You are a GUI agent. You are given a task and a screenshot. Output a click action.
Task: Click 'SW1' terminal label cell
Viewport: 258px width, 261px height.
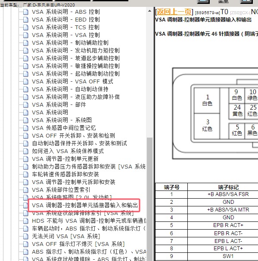click(x=228, y=256)
